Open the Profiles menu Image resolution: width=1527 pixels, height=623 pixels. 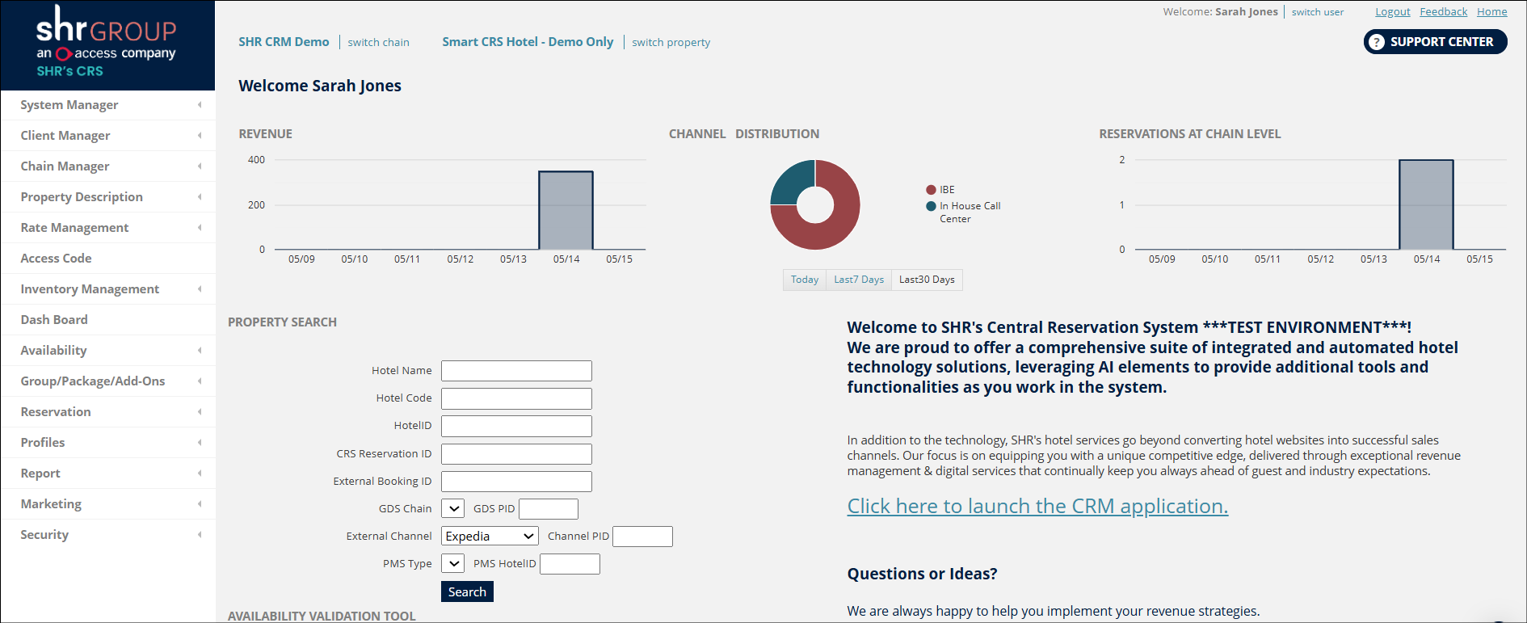pos(108,443)
